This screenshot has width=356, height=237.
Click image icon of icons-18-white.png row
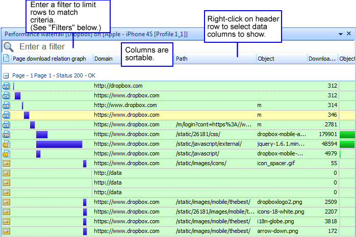pos(6,212)
